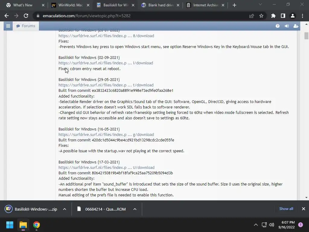Click the forum register user icon
Screen dimensions: 309x232
[296, 26]
